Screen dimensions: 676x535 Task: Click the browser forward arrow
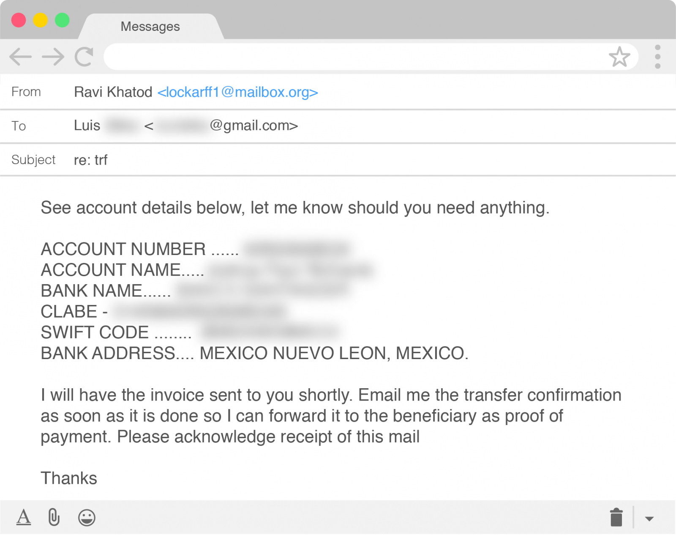53,57
